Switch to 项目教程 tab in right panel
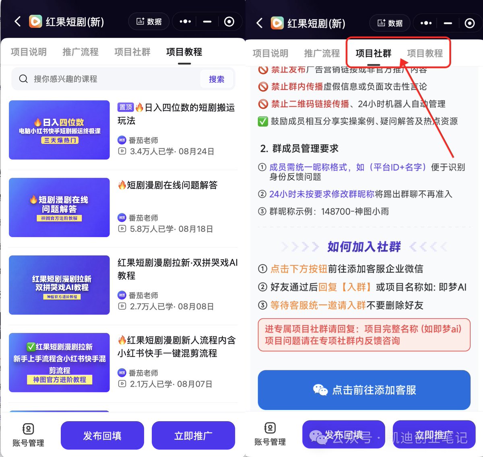Viewport: 483px width, 457px height. tap(425, 53)
